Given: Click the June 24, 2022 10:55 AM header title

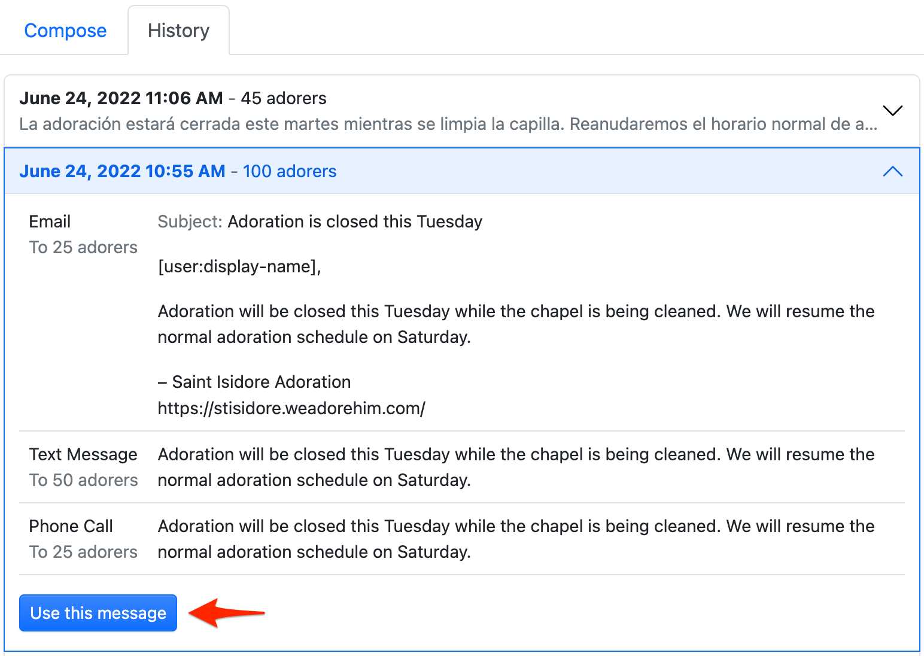Looking at the screenshot, I should tap(122, 171).
